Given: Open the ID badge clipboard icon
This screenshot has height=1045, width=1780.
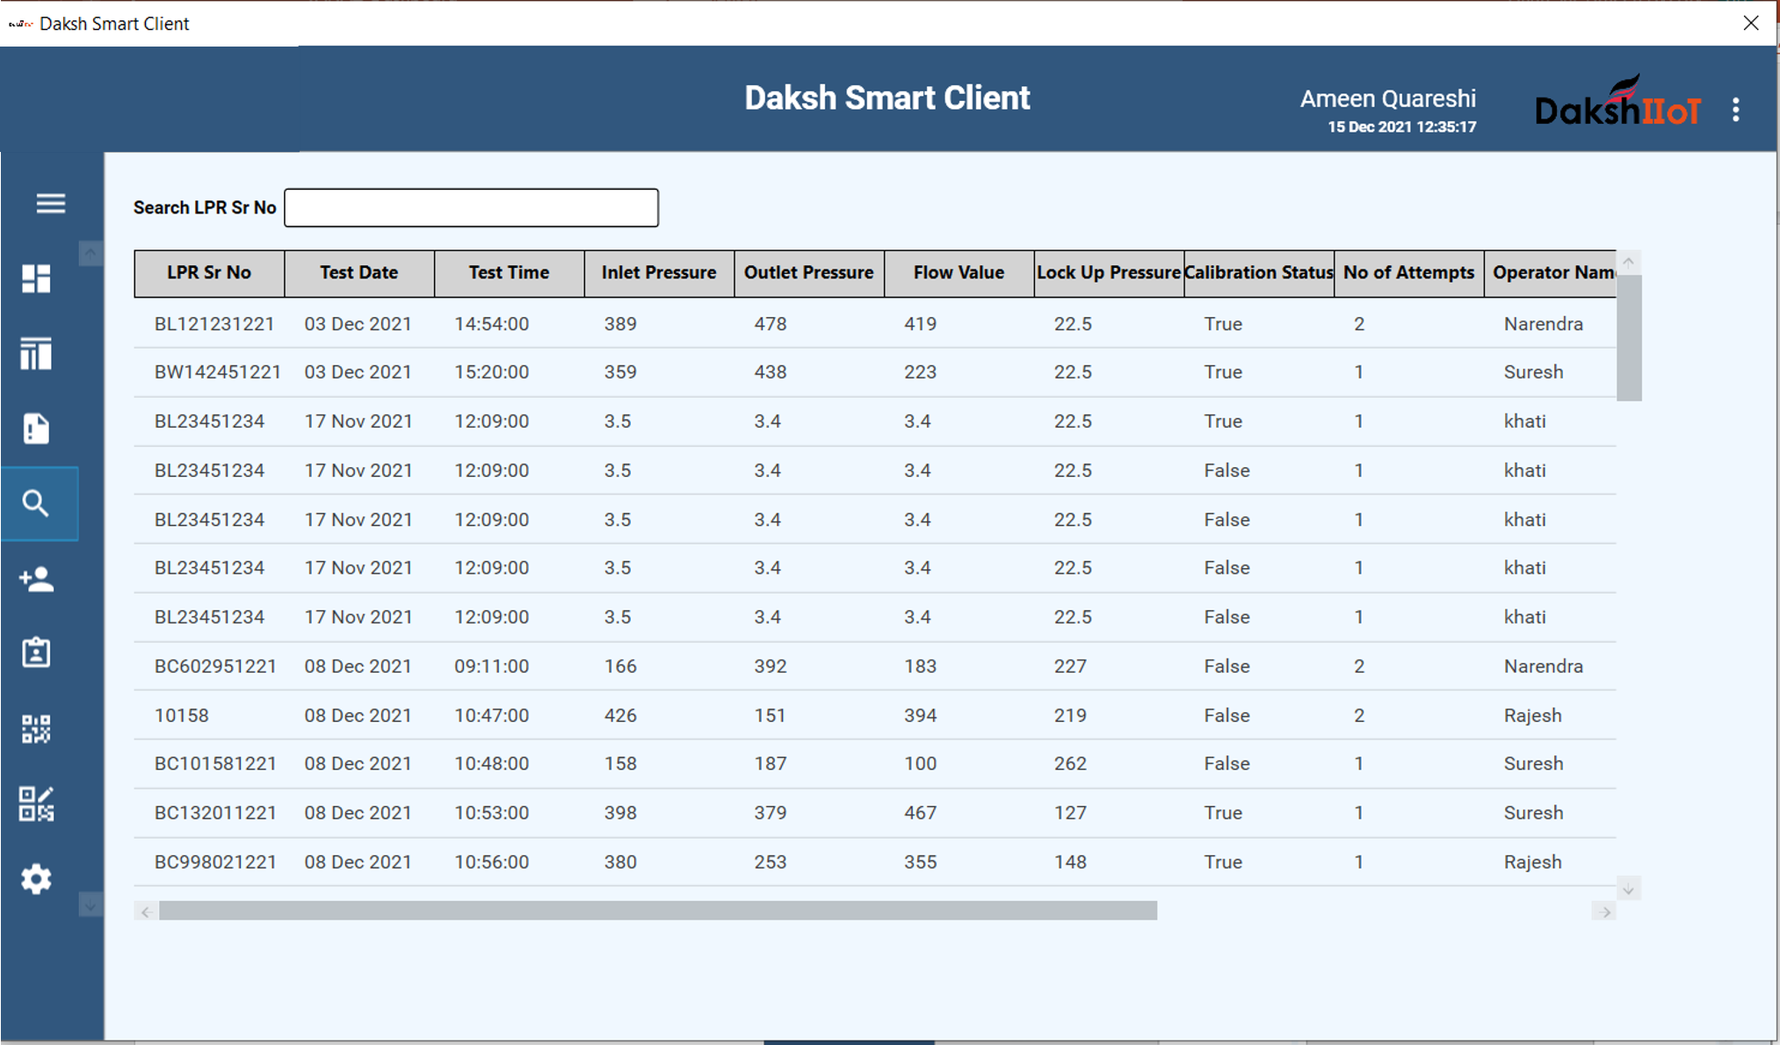Looking at the screenshot, I should tap(36, 653).
